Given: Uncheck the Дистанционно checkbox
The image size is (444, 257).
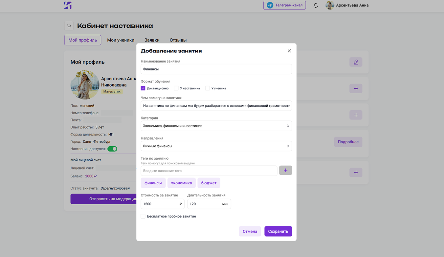Looking at the screenshot, I should tap(143, 88).
